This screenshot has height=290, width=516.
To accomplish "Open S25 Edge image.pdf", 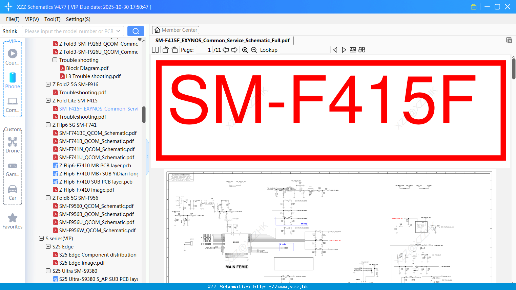I will point(82,263).
